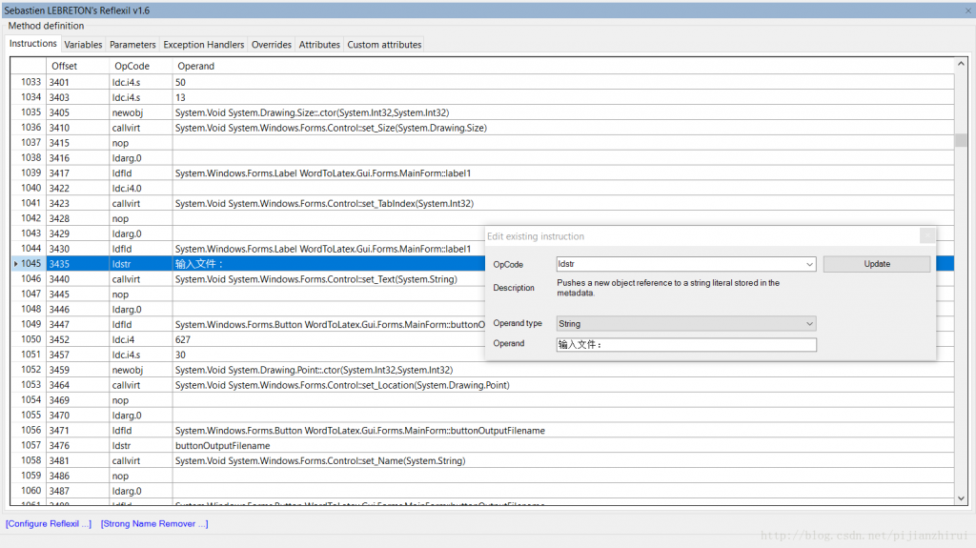The height and width of the screenshot is (548, 976).
Task: Click scrollbar up arrow in instruction list
Action: pyautogui.click(x=961, y=64)
